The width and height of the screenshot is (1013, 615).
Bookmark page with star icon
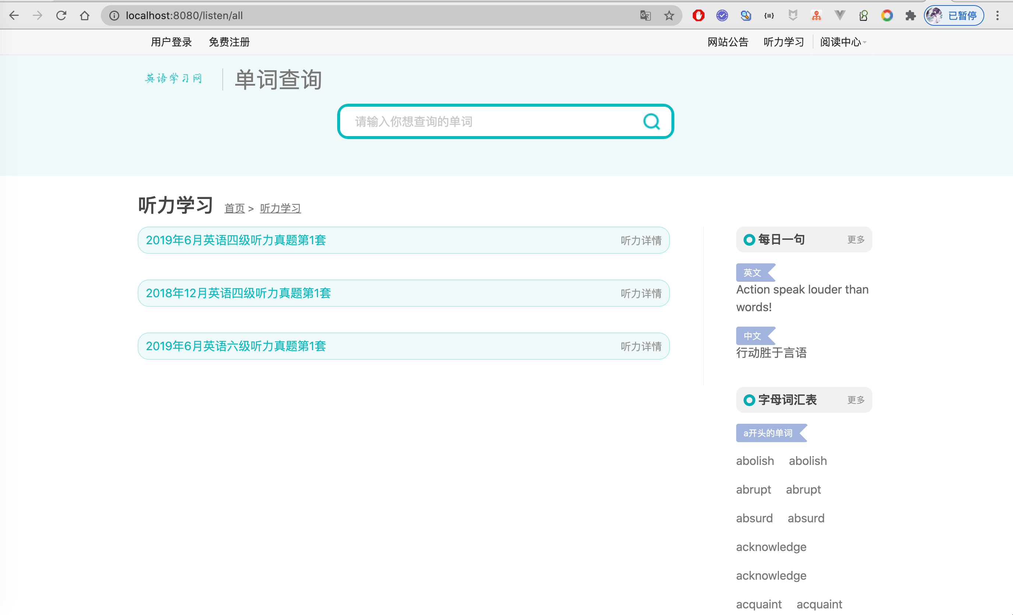(669, 15)
